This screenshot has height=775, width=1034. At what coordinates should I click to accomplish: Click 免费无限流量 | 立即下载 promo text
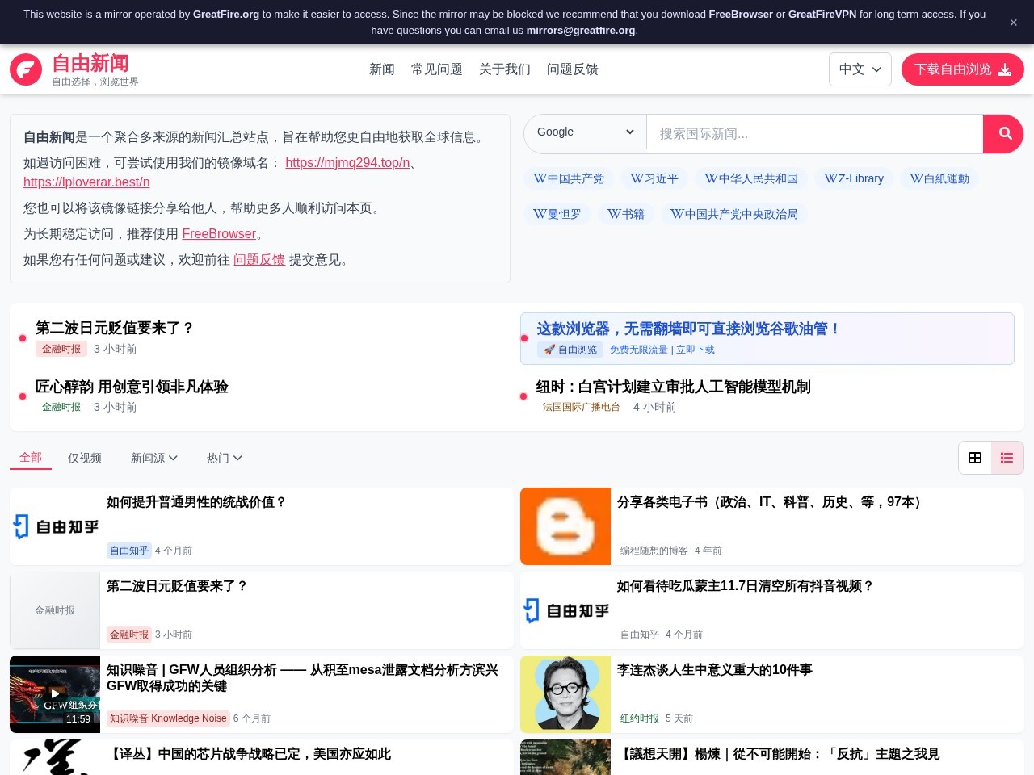tap(662, 350)
